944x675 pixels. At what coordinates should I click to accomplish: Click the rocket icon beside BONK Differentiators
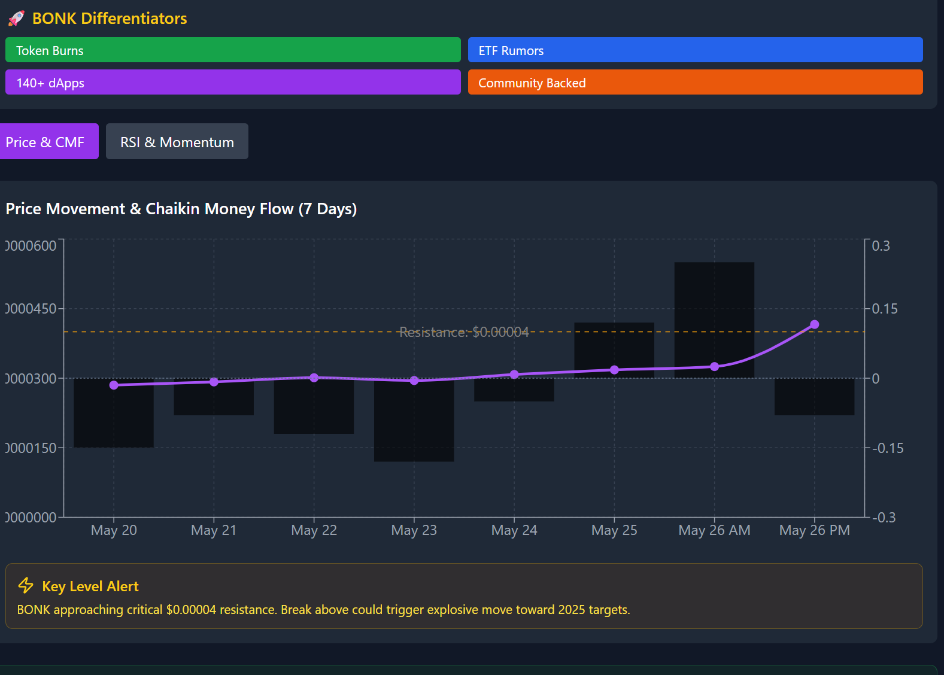16,19
